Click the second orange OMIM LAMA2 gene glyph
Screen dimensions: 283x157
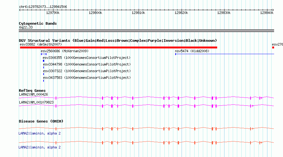[146, 143]
